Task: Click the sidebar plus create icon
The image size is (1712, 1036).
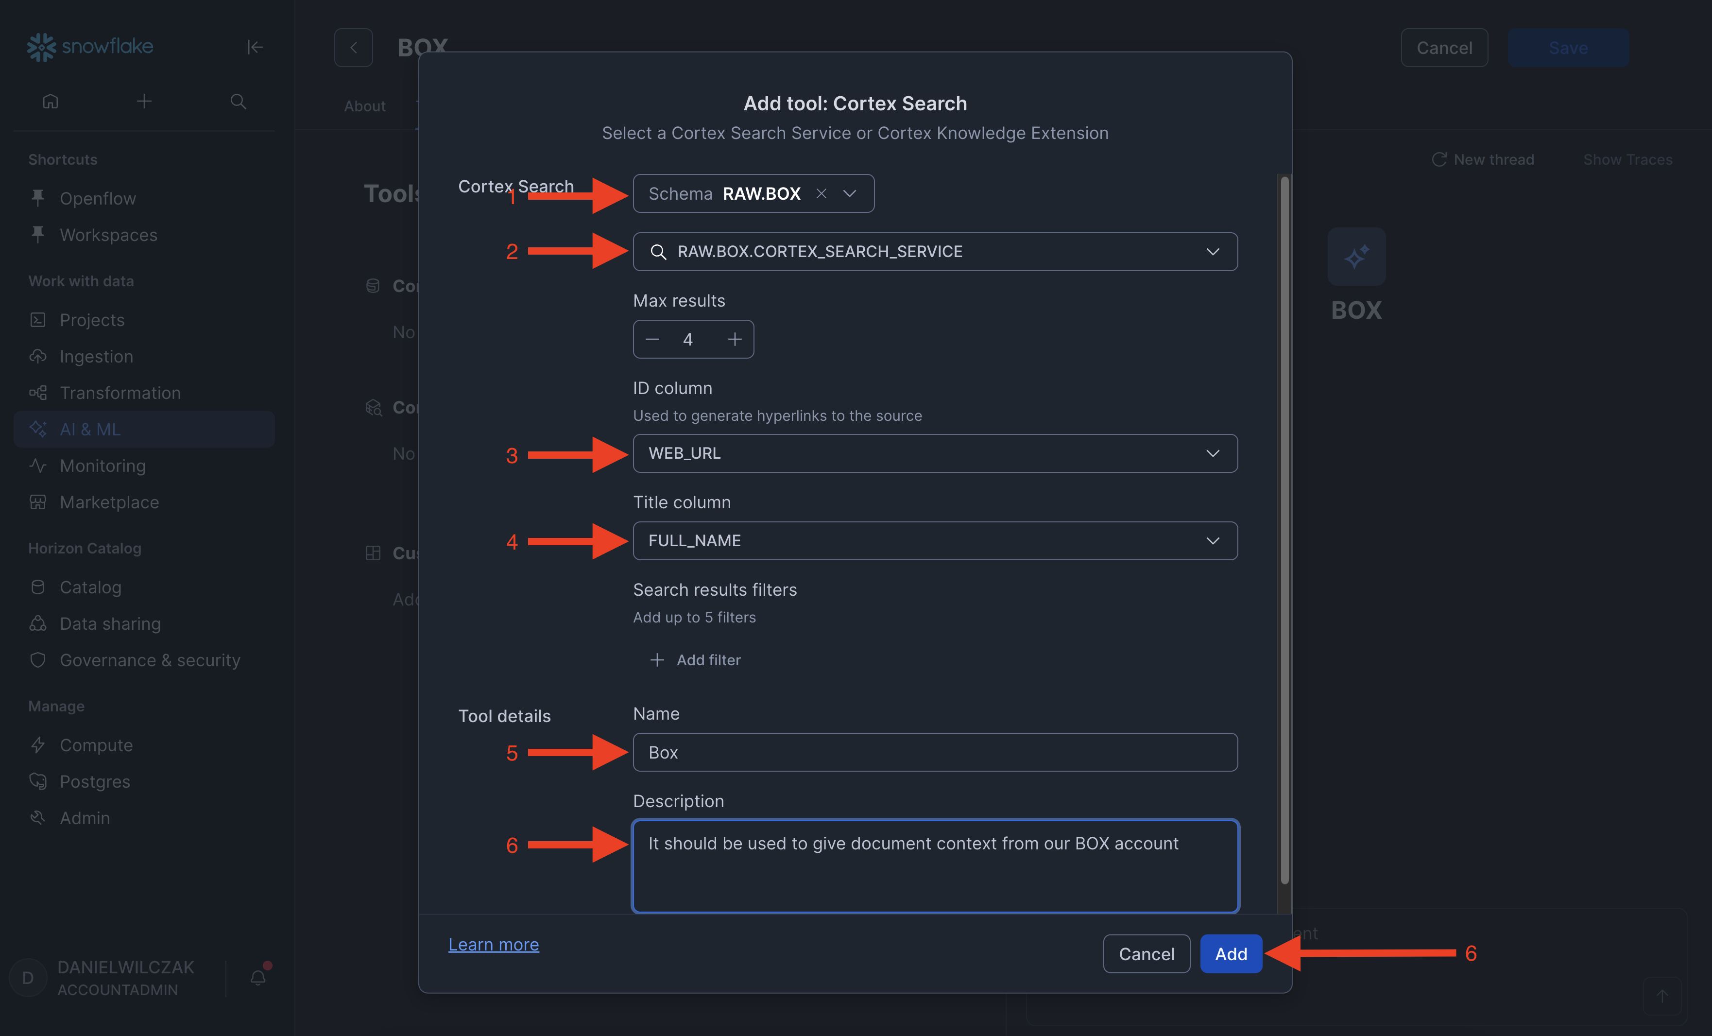Action: pyautogui.click(x=144, y=102)
